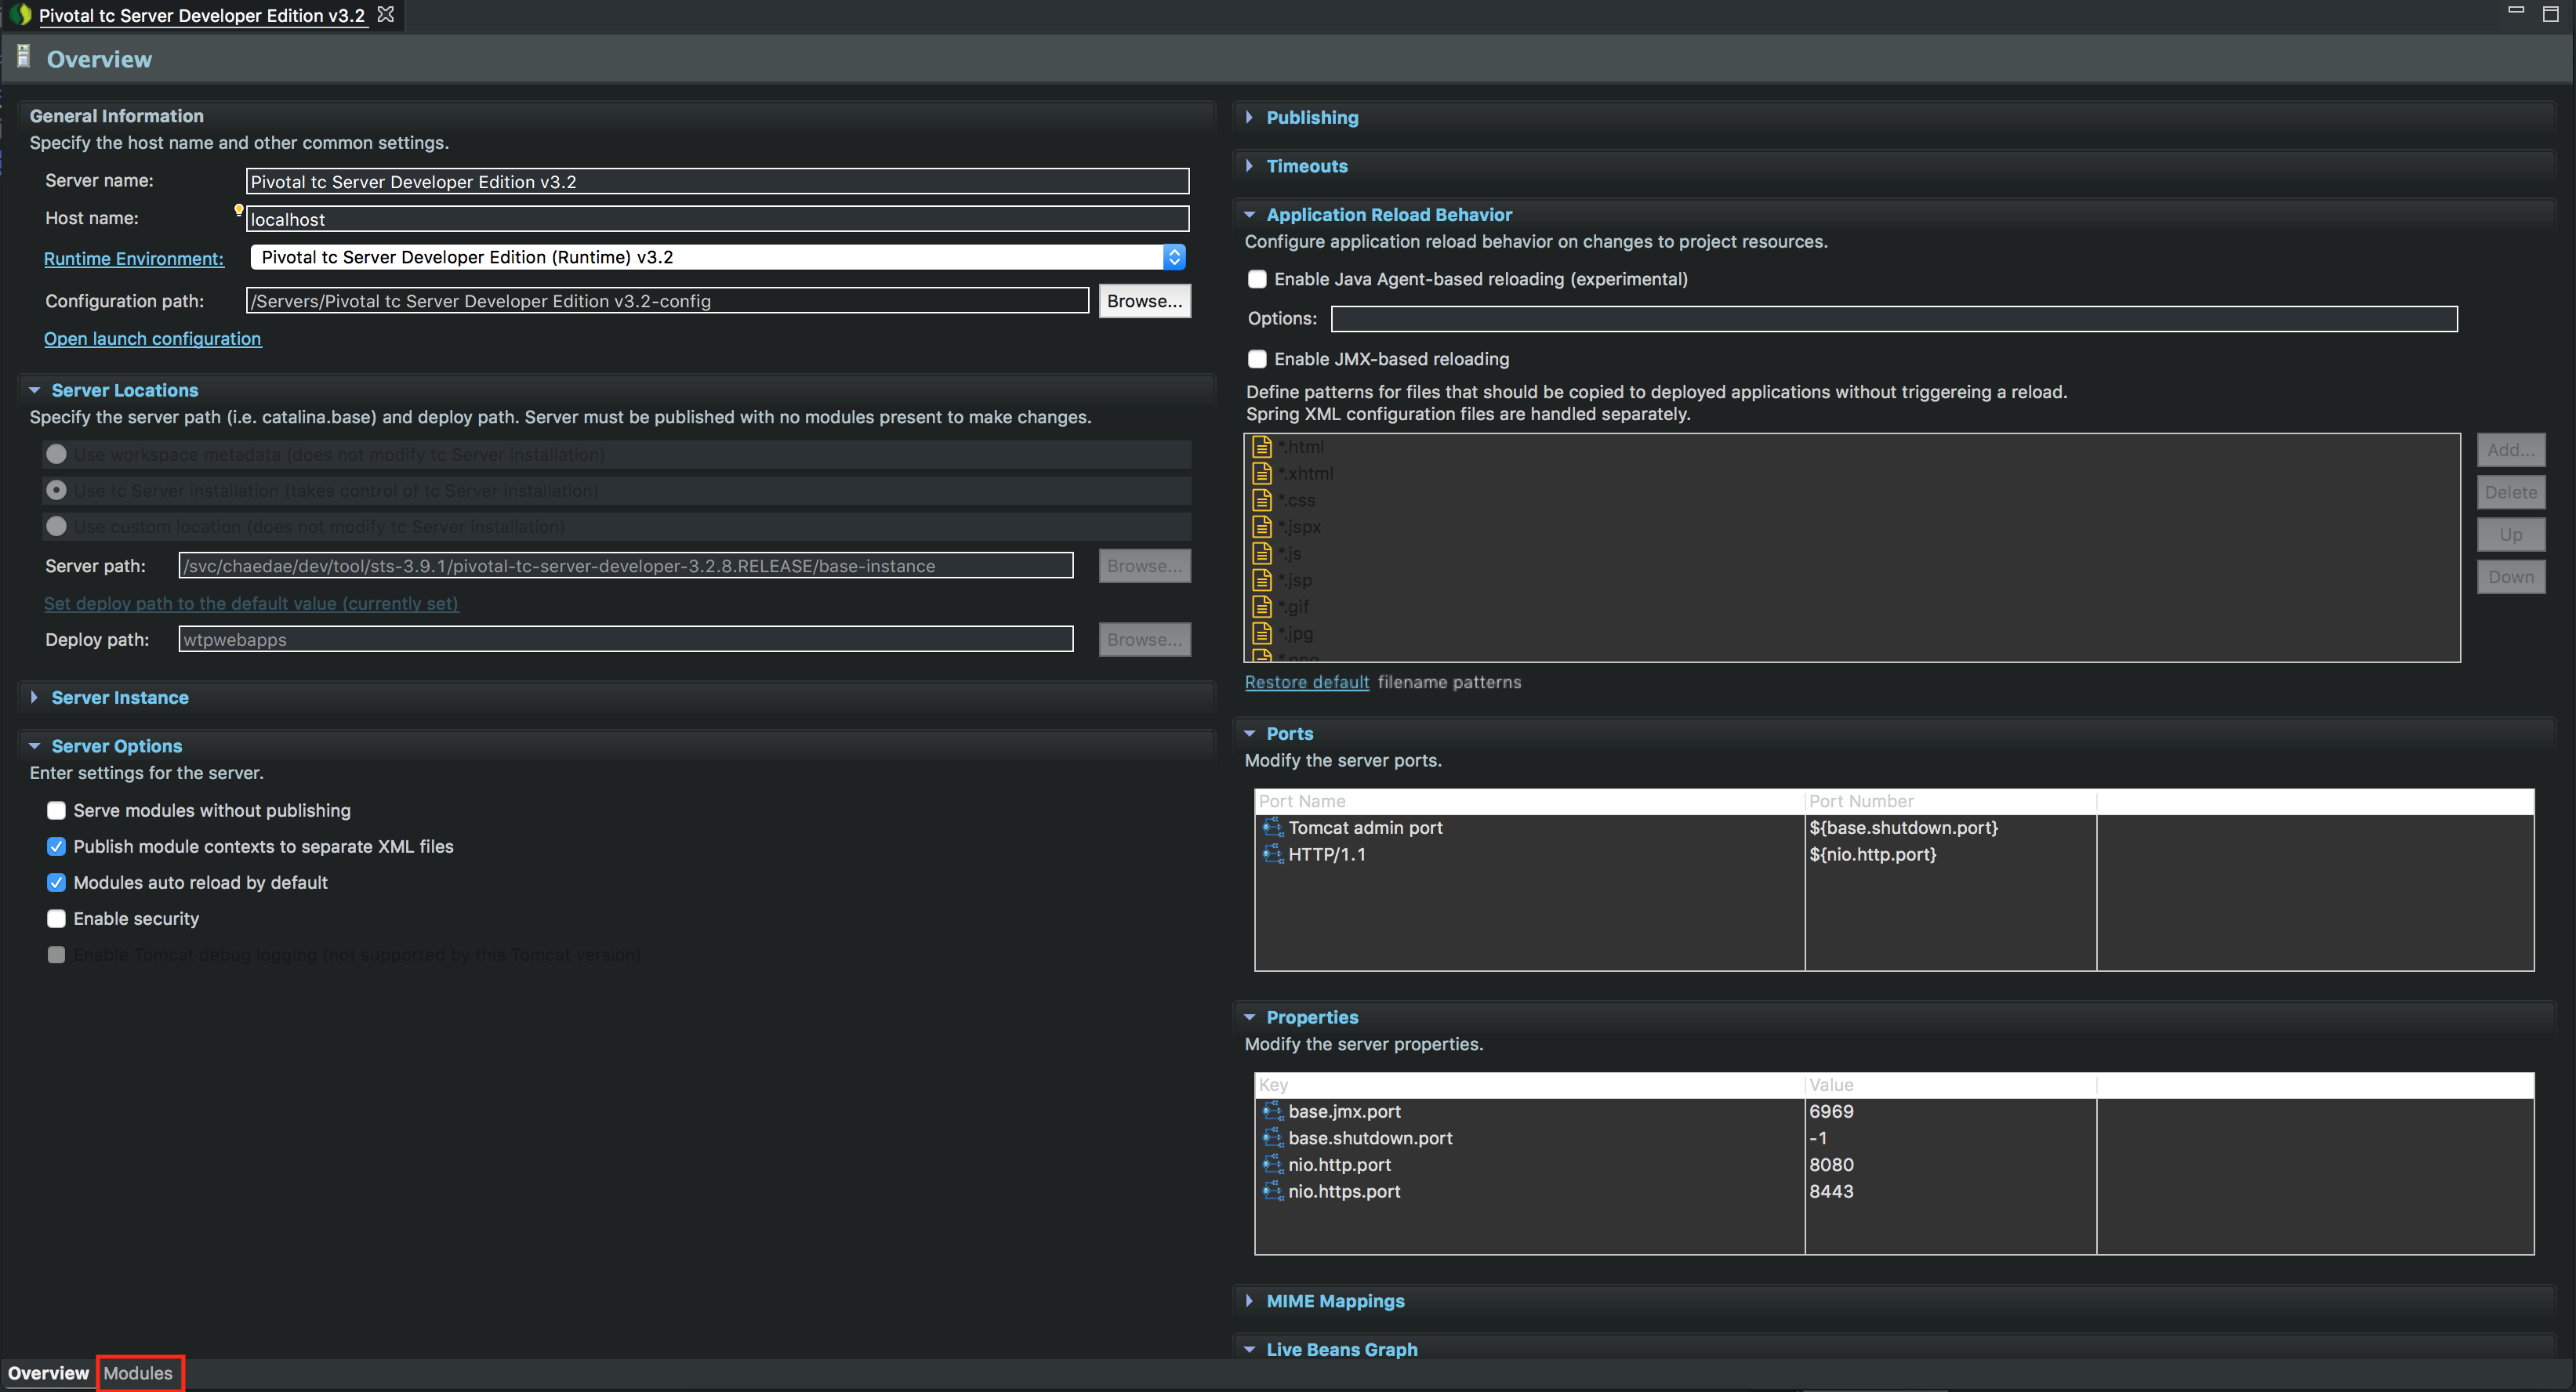Click the Tomcat admin port row icon
2576x1392 pixels.
pyautogui.click(x=1272, y=828)
